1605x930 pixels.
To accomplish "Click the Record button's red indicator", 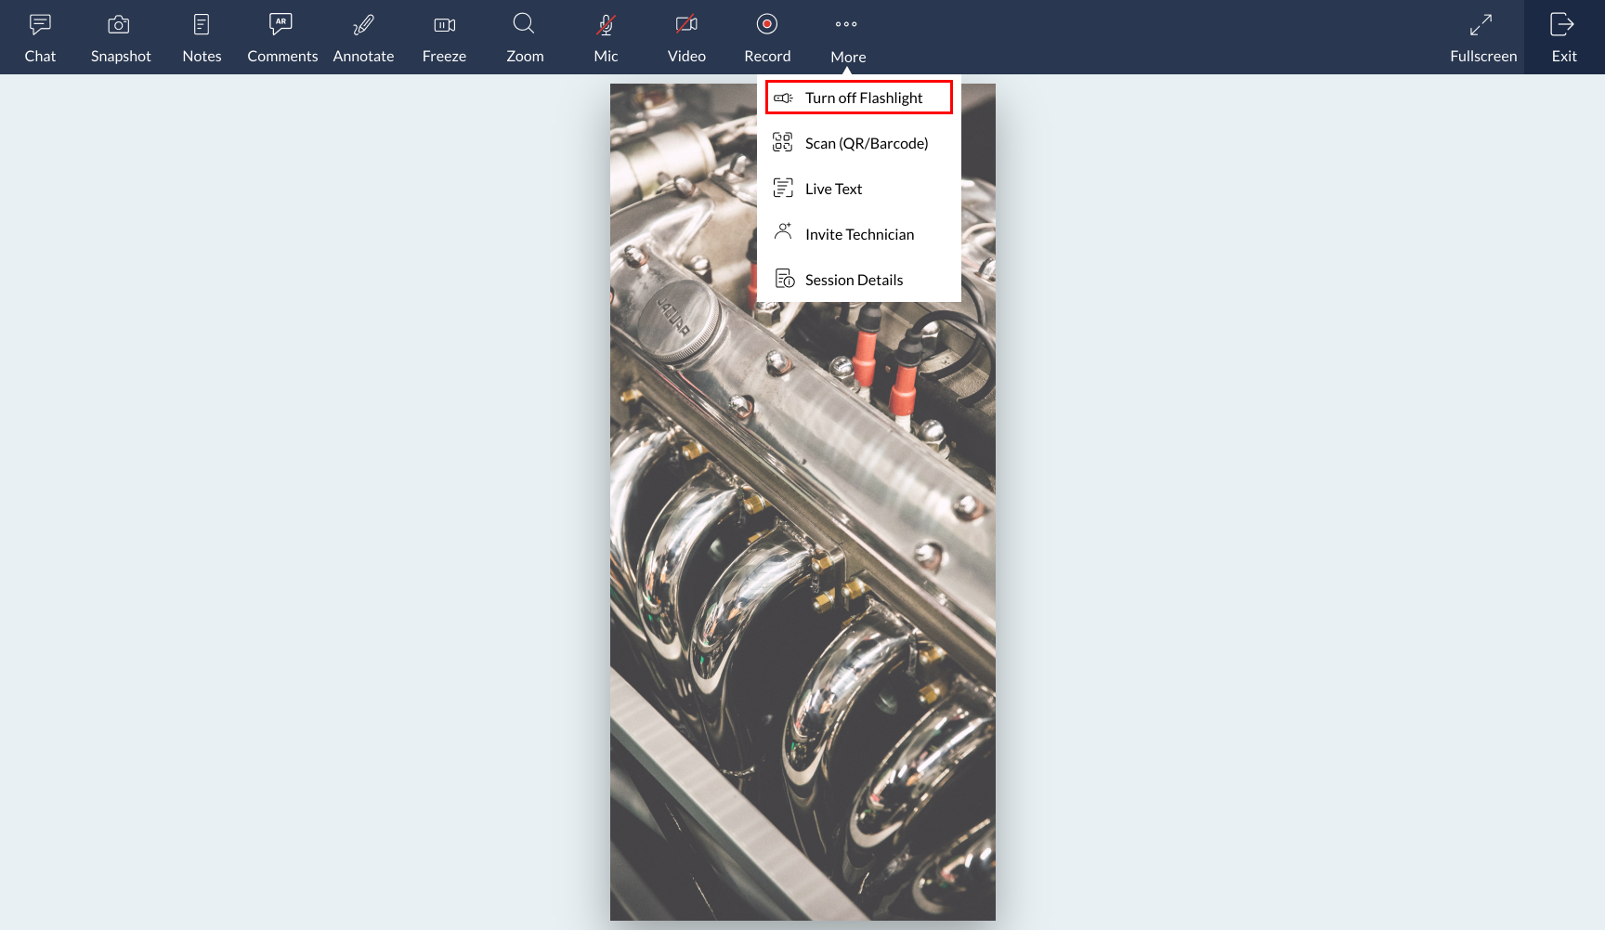I will click(766, 23).
